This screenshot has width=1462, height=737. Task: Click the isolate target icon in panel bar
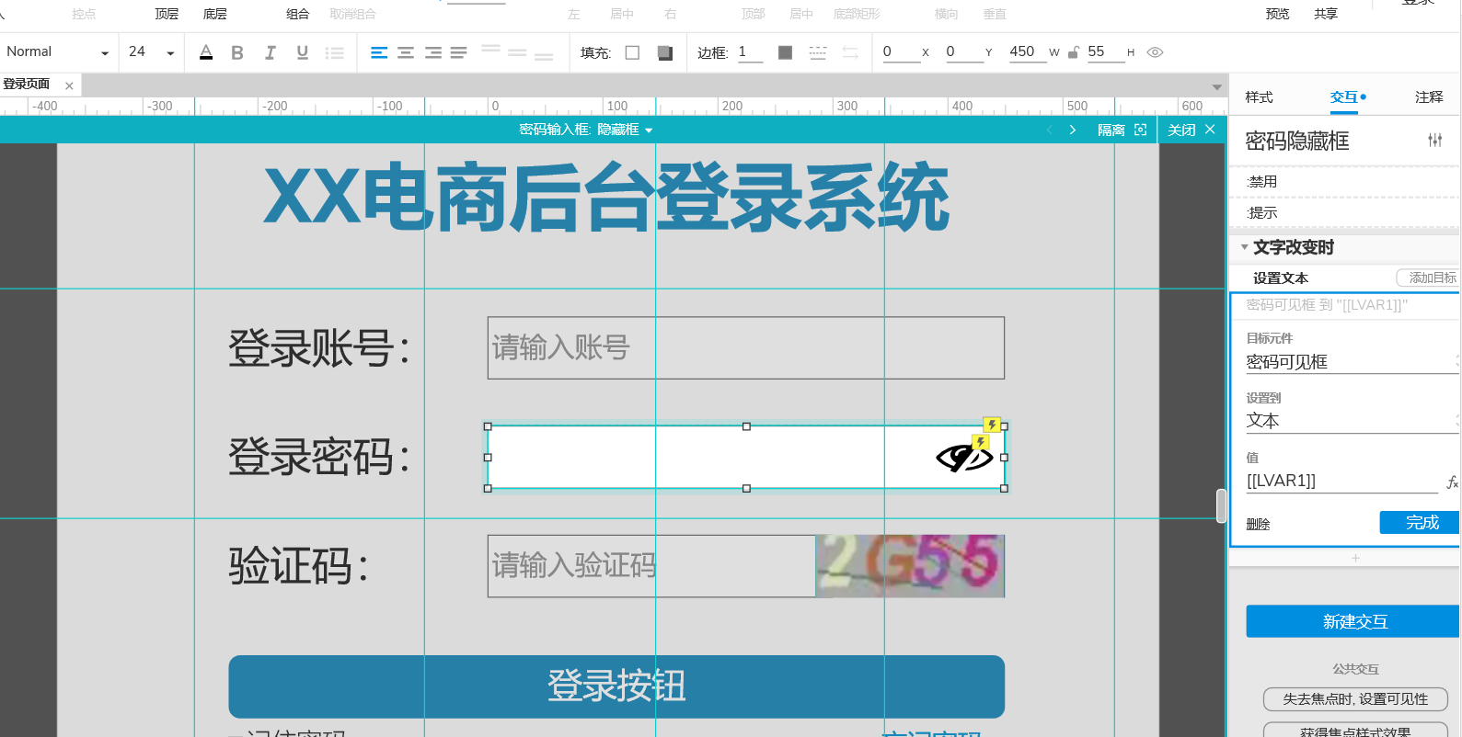click(1141, 130)
